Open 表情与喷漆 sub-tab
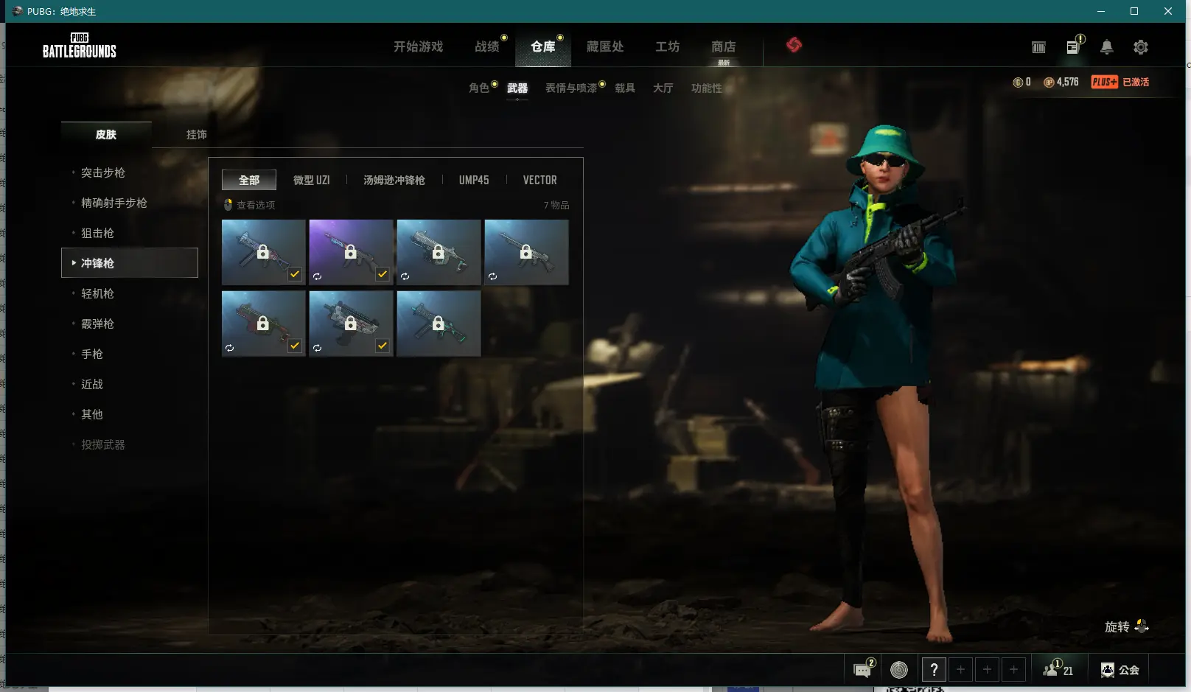 (571, 88)
